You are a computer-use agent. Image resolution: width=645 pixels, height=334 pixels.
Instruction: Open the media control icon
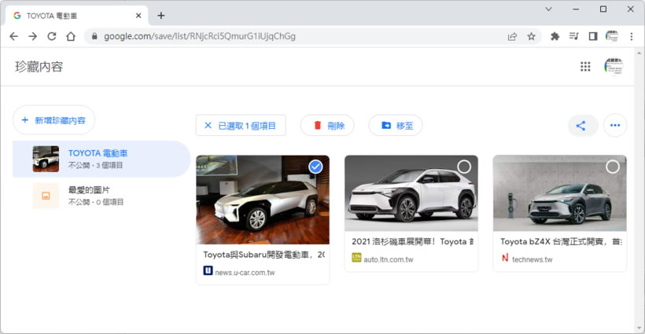point(574,37)
